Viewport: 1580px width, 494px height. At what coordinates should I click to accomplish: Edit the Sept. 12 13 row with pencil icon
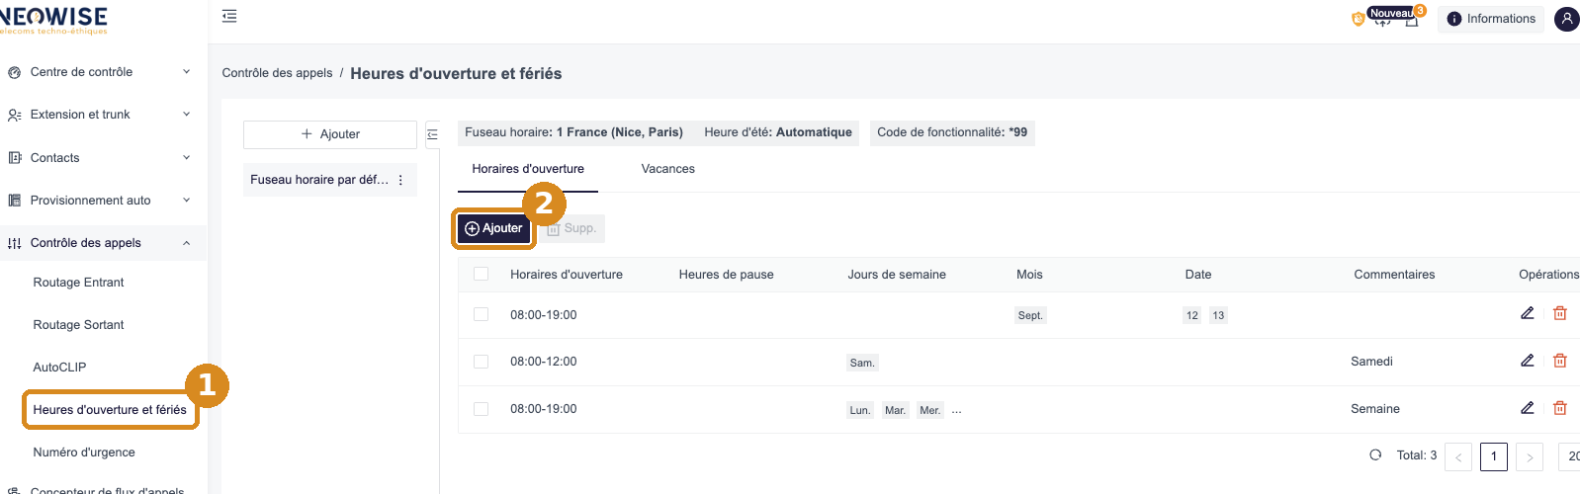point(1527,313)
